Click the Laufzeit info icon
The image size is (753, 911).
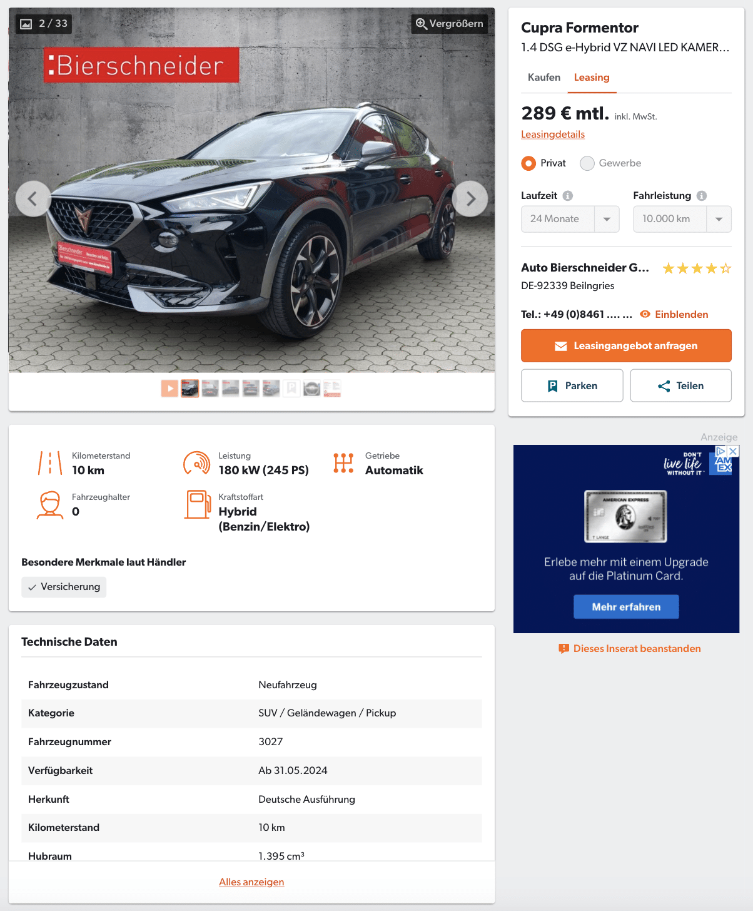point(568,196)
